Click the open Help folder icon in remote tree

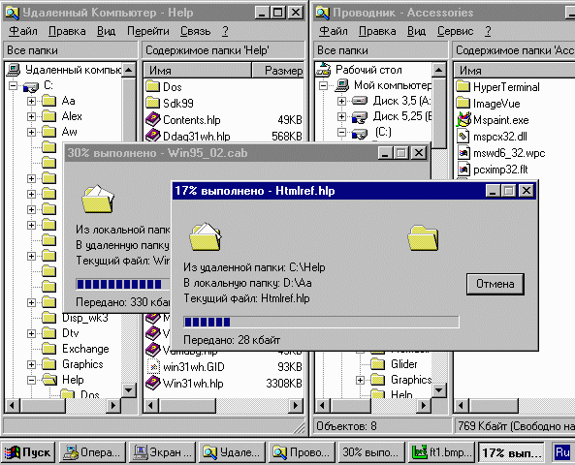pos(49,379)
